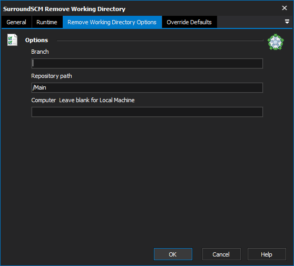Click the Computer name input field
The image size is (294, 266).
pyautogui.click(x=147, y=112)
